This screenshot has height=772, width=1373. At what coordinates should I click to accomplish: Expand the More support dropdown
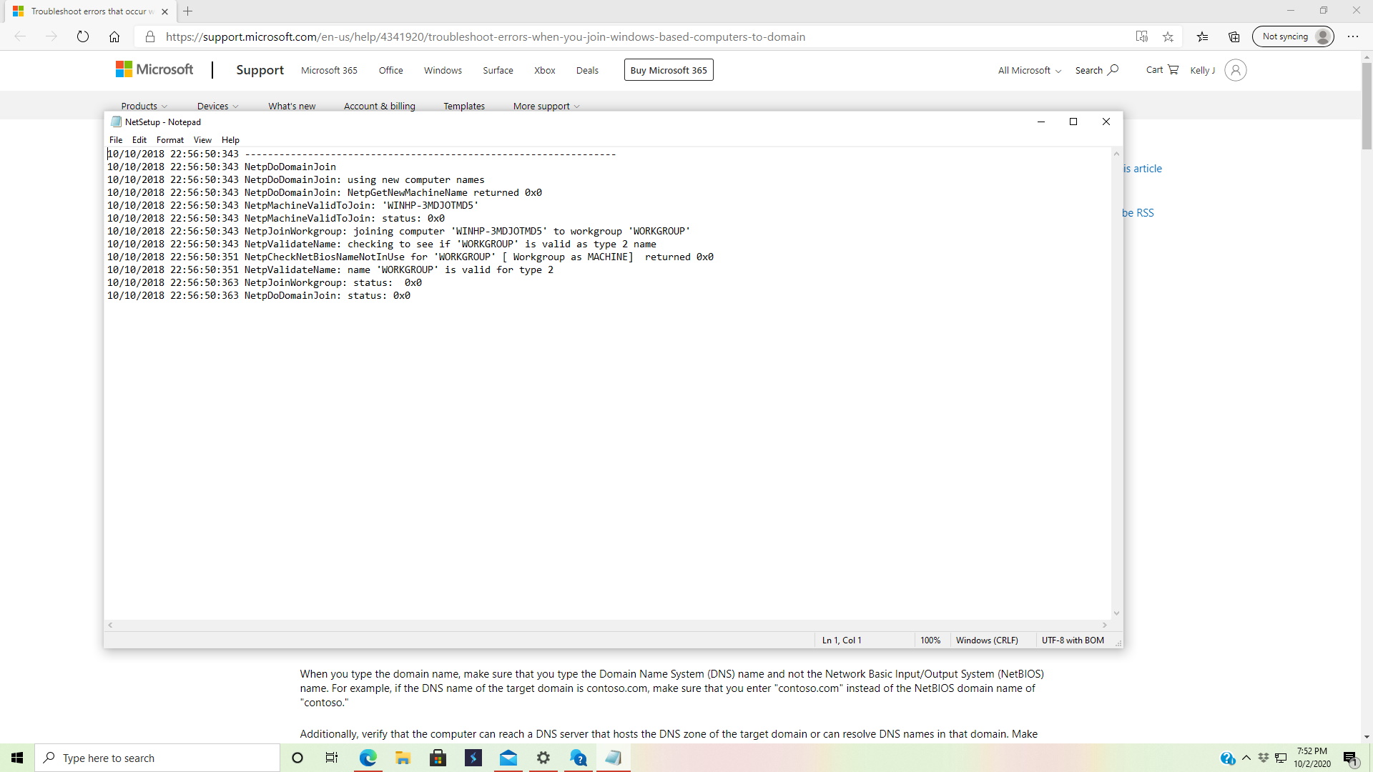pyautogui.click(x=546, y=106)
